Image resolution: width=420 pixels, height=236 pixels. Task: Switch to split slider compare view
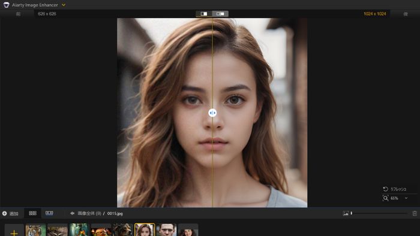coord(204,14)
